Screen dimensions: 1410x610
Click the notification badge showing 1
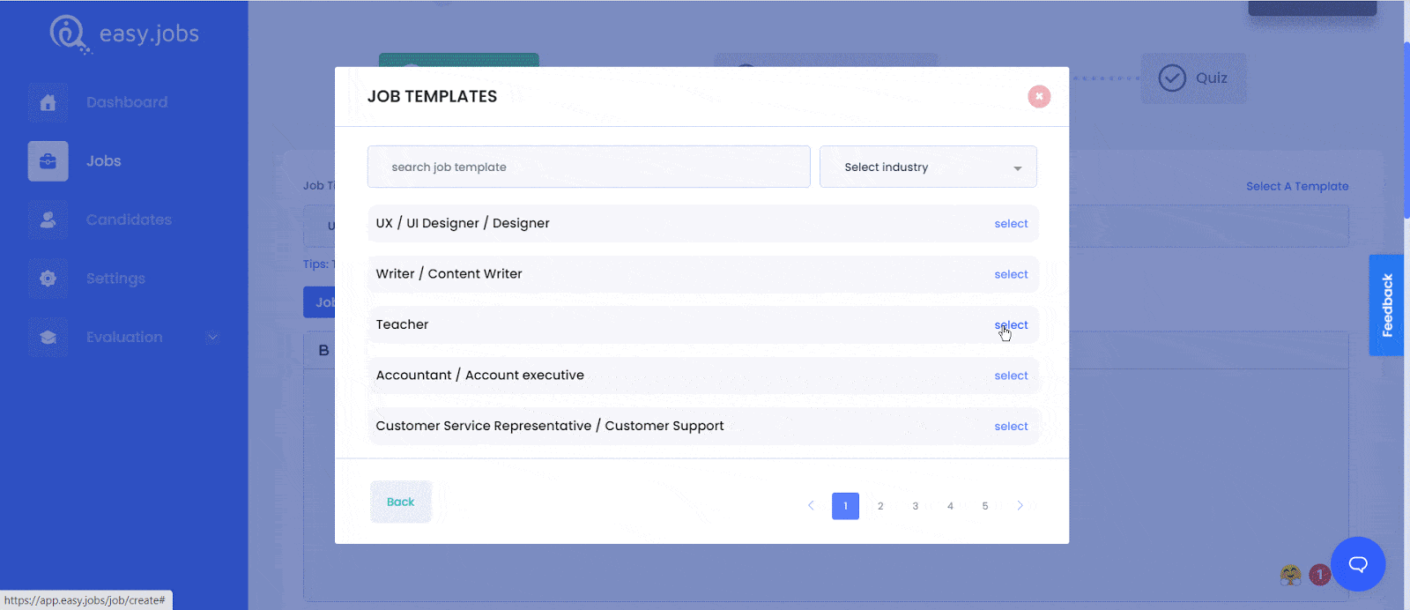tap(1319, 575)
